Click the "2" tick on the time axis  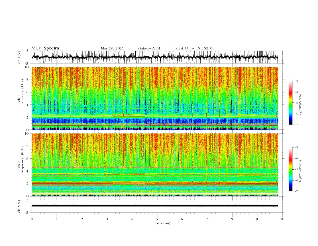pyautogui.click(x=82, y=219)
